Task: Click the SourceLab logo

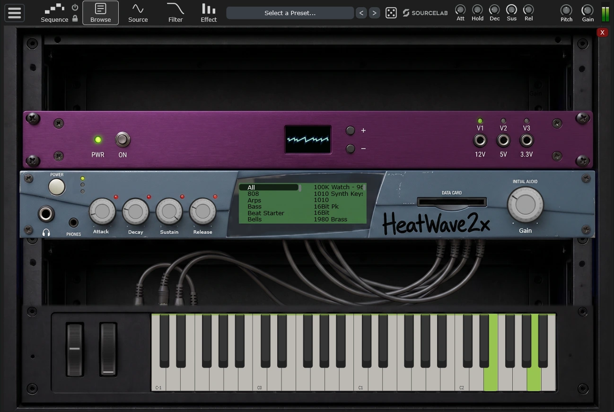Action: [425, 13]
